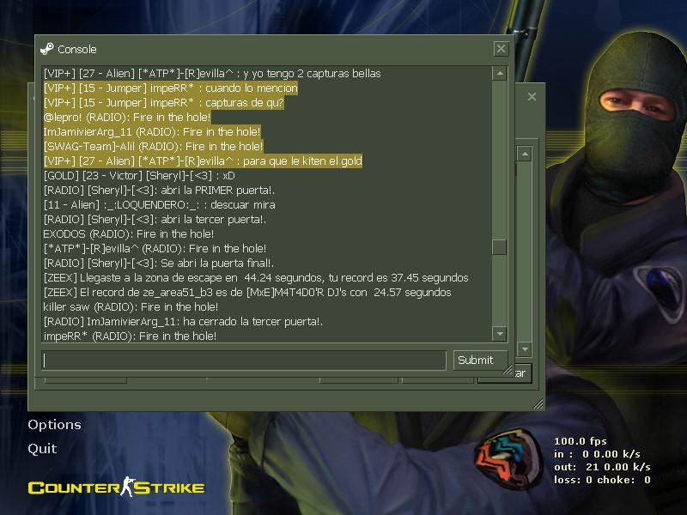
Task: Close the dialog behind the Console window
Action: point(532,96)
